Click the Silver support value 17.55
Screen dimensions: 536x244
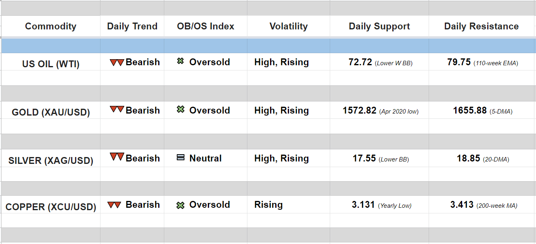coord(364,159)
